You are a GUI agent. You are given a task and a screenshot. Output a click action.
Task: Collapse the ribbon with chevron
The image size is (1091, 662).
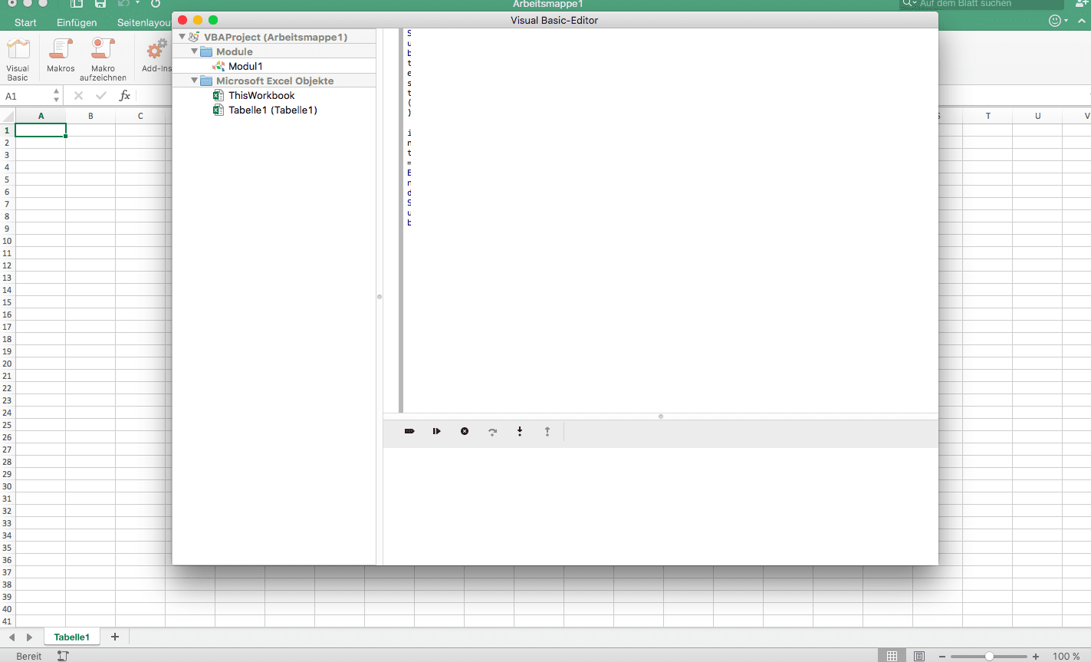pyautogui.click(x=1082, y=21)
